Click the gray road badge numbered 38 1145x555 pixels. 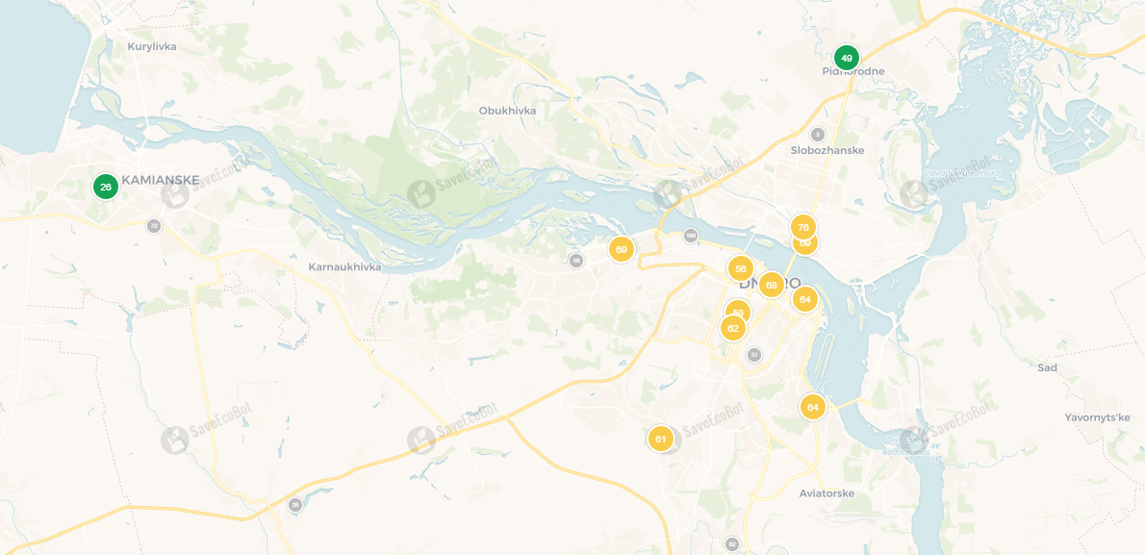pyautogui.click(x=295, y=505)
